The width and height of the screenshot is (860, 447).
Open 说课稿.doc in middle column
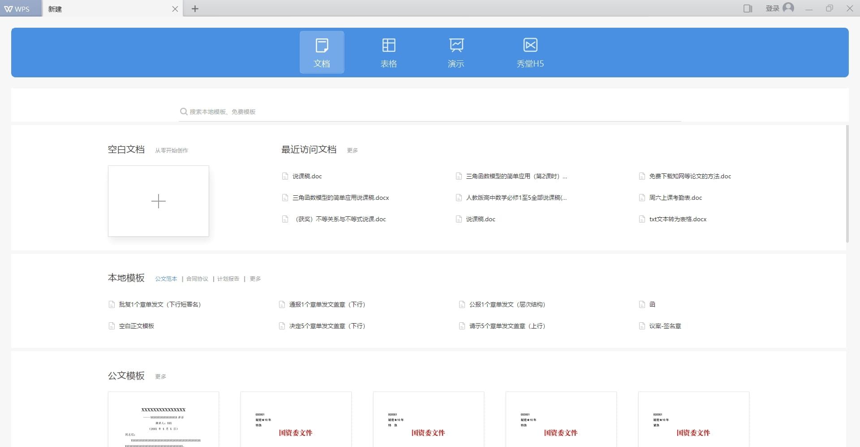(x=481, y=219)
